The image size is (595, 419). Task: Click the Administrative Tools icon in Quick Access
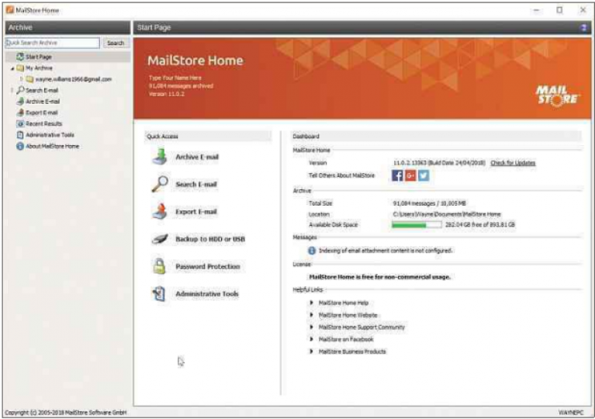(159, 294)
